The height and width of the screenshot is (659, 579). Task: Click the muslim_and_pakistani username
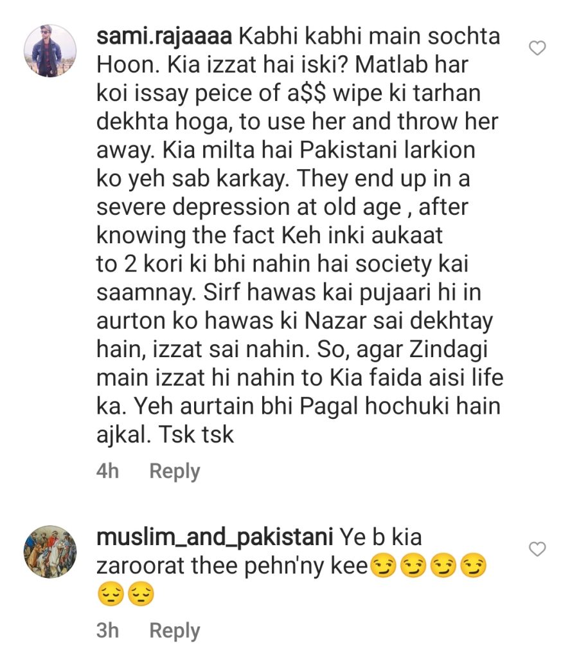[215, 537]
